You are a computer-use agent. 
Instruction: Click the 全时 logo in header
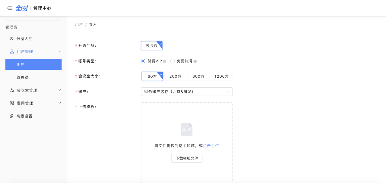point(22,8)
